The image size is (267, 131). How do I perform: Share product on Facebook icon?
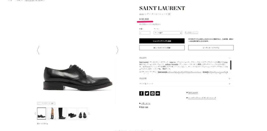[141, 93]
